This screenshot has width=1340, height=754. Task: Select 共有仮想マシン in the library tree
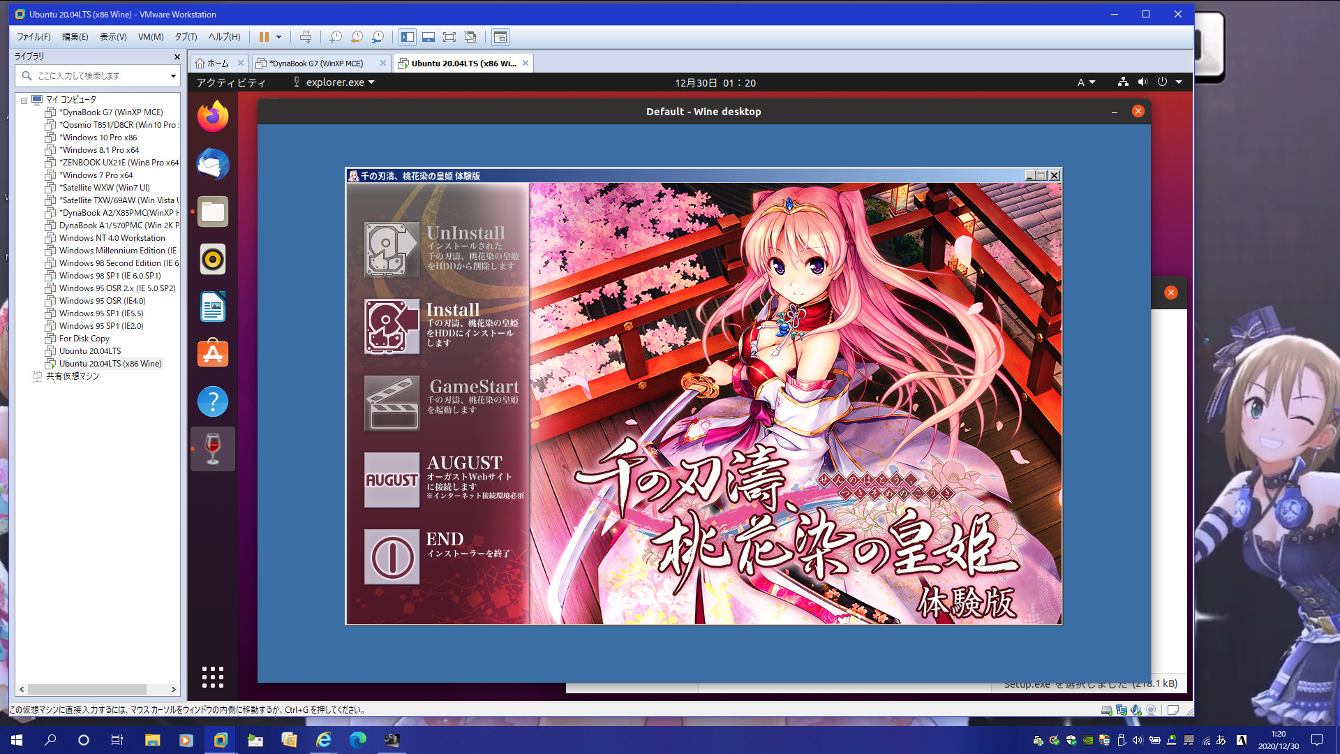point(73,376)
